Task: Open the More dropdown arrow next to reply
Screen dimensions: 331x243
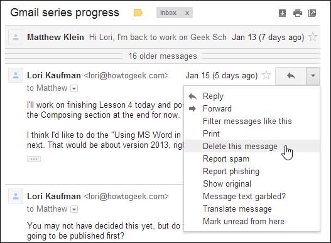Action: 313,76
